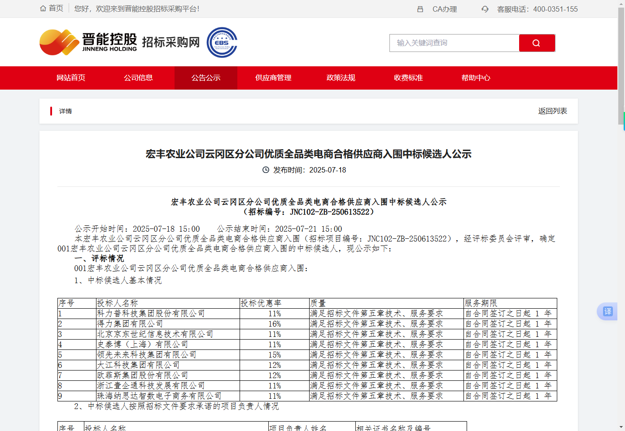Screen dimensions: 625x431
Task: Select the 公告公示 navigation tab
Action: [x=206, y=78]
